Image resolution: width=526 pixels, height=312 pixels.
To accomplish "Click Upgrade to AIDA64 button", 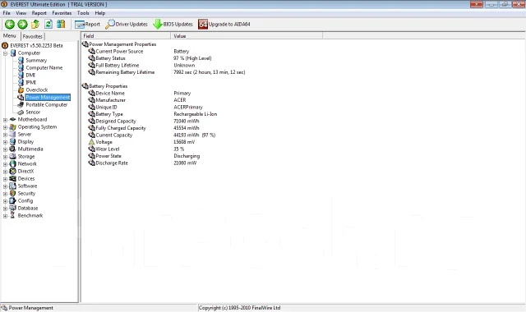I will (224, 24).
